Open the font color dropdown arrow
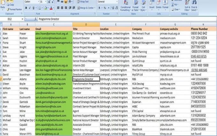 (54, 8)
